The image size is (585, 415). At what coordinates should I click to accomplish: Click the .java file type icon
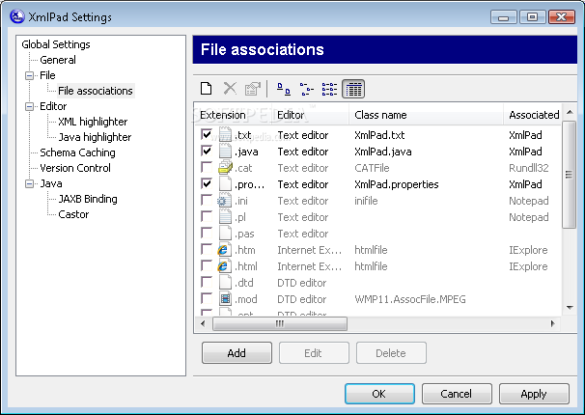(x=225, y=151)
